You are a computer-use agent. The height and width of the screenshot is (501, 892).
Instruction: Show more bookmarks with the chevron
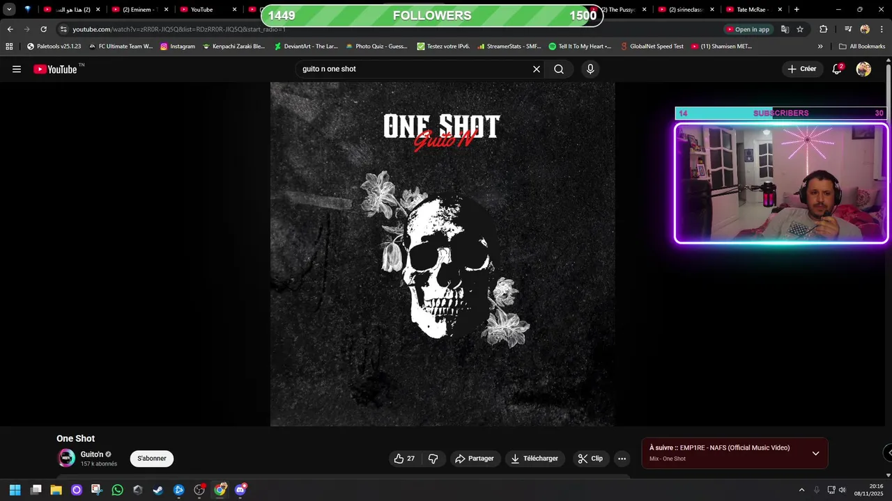click(820, 47)
